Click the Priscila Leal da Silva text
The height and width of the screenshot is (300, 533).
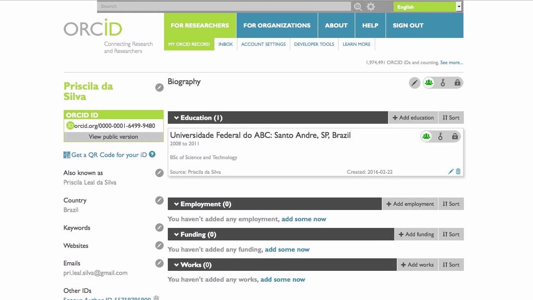pos(90,182)
